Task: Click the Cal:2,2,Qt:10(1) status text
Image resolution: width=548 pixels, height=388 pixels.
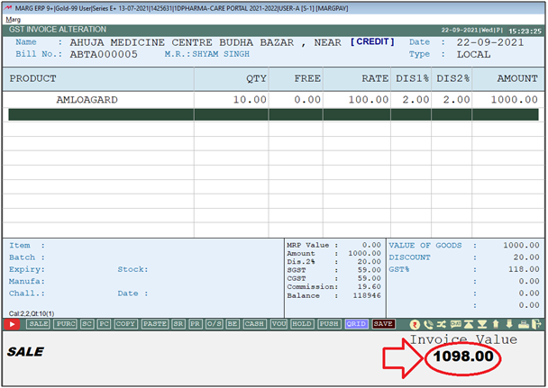Action: (x=32, y=313)
